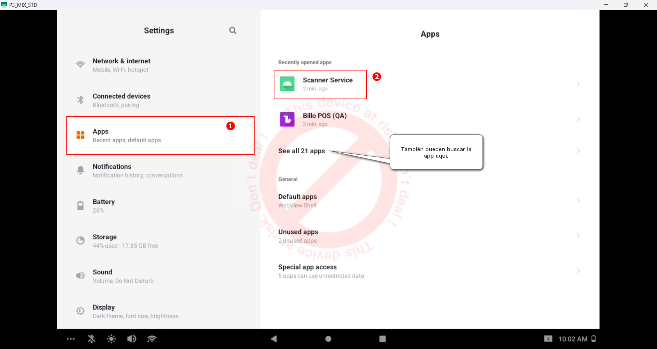Tap the brightness sun icon in bottom bar

pos(111,339)
